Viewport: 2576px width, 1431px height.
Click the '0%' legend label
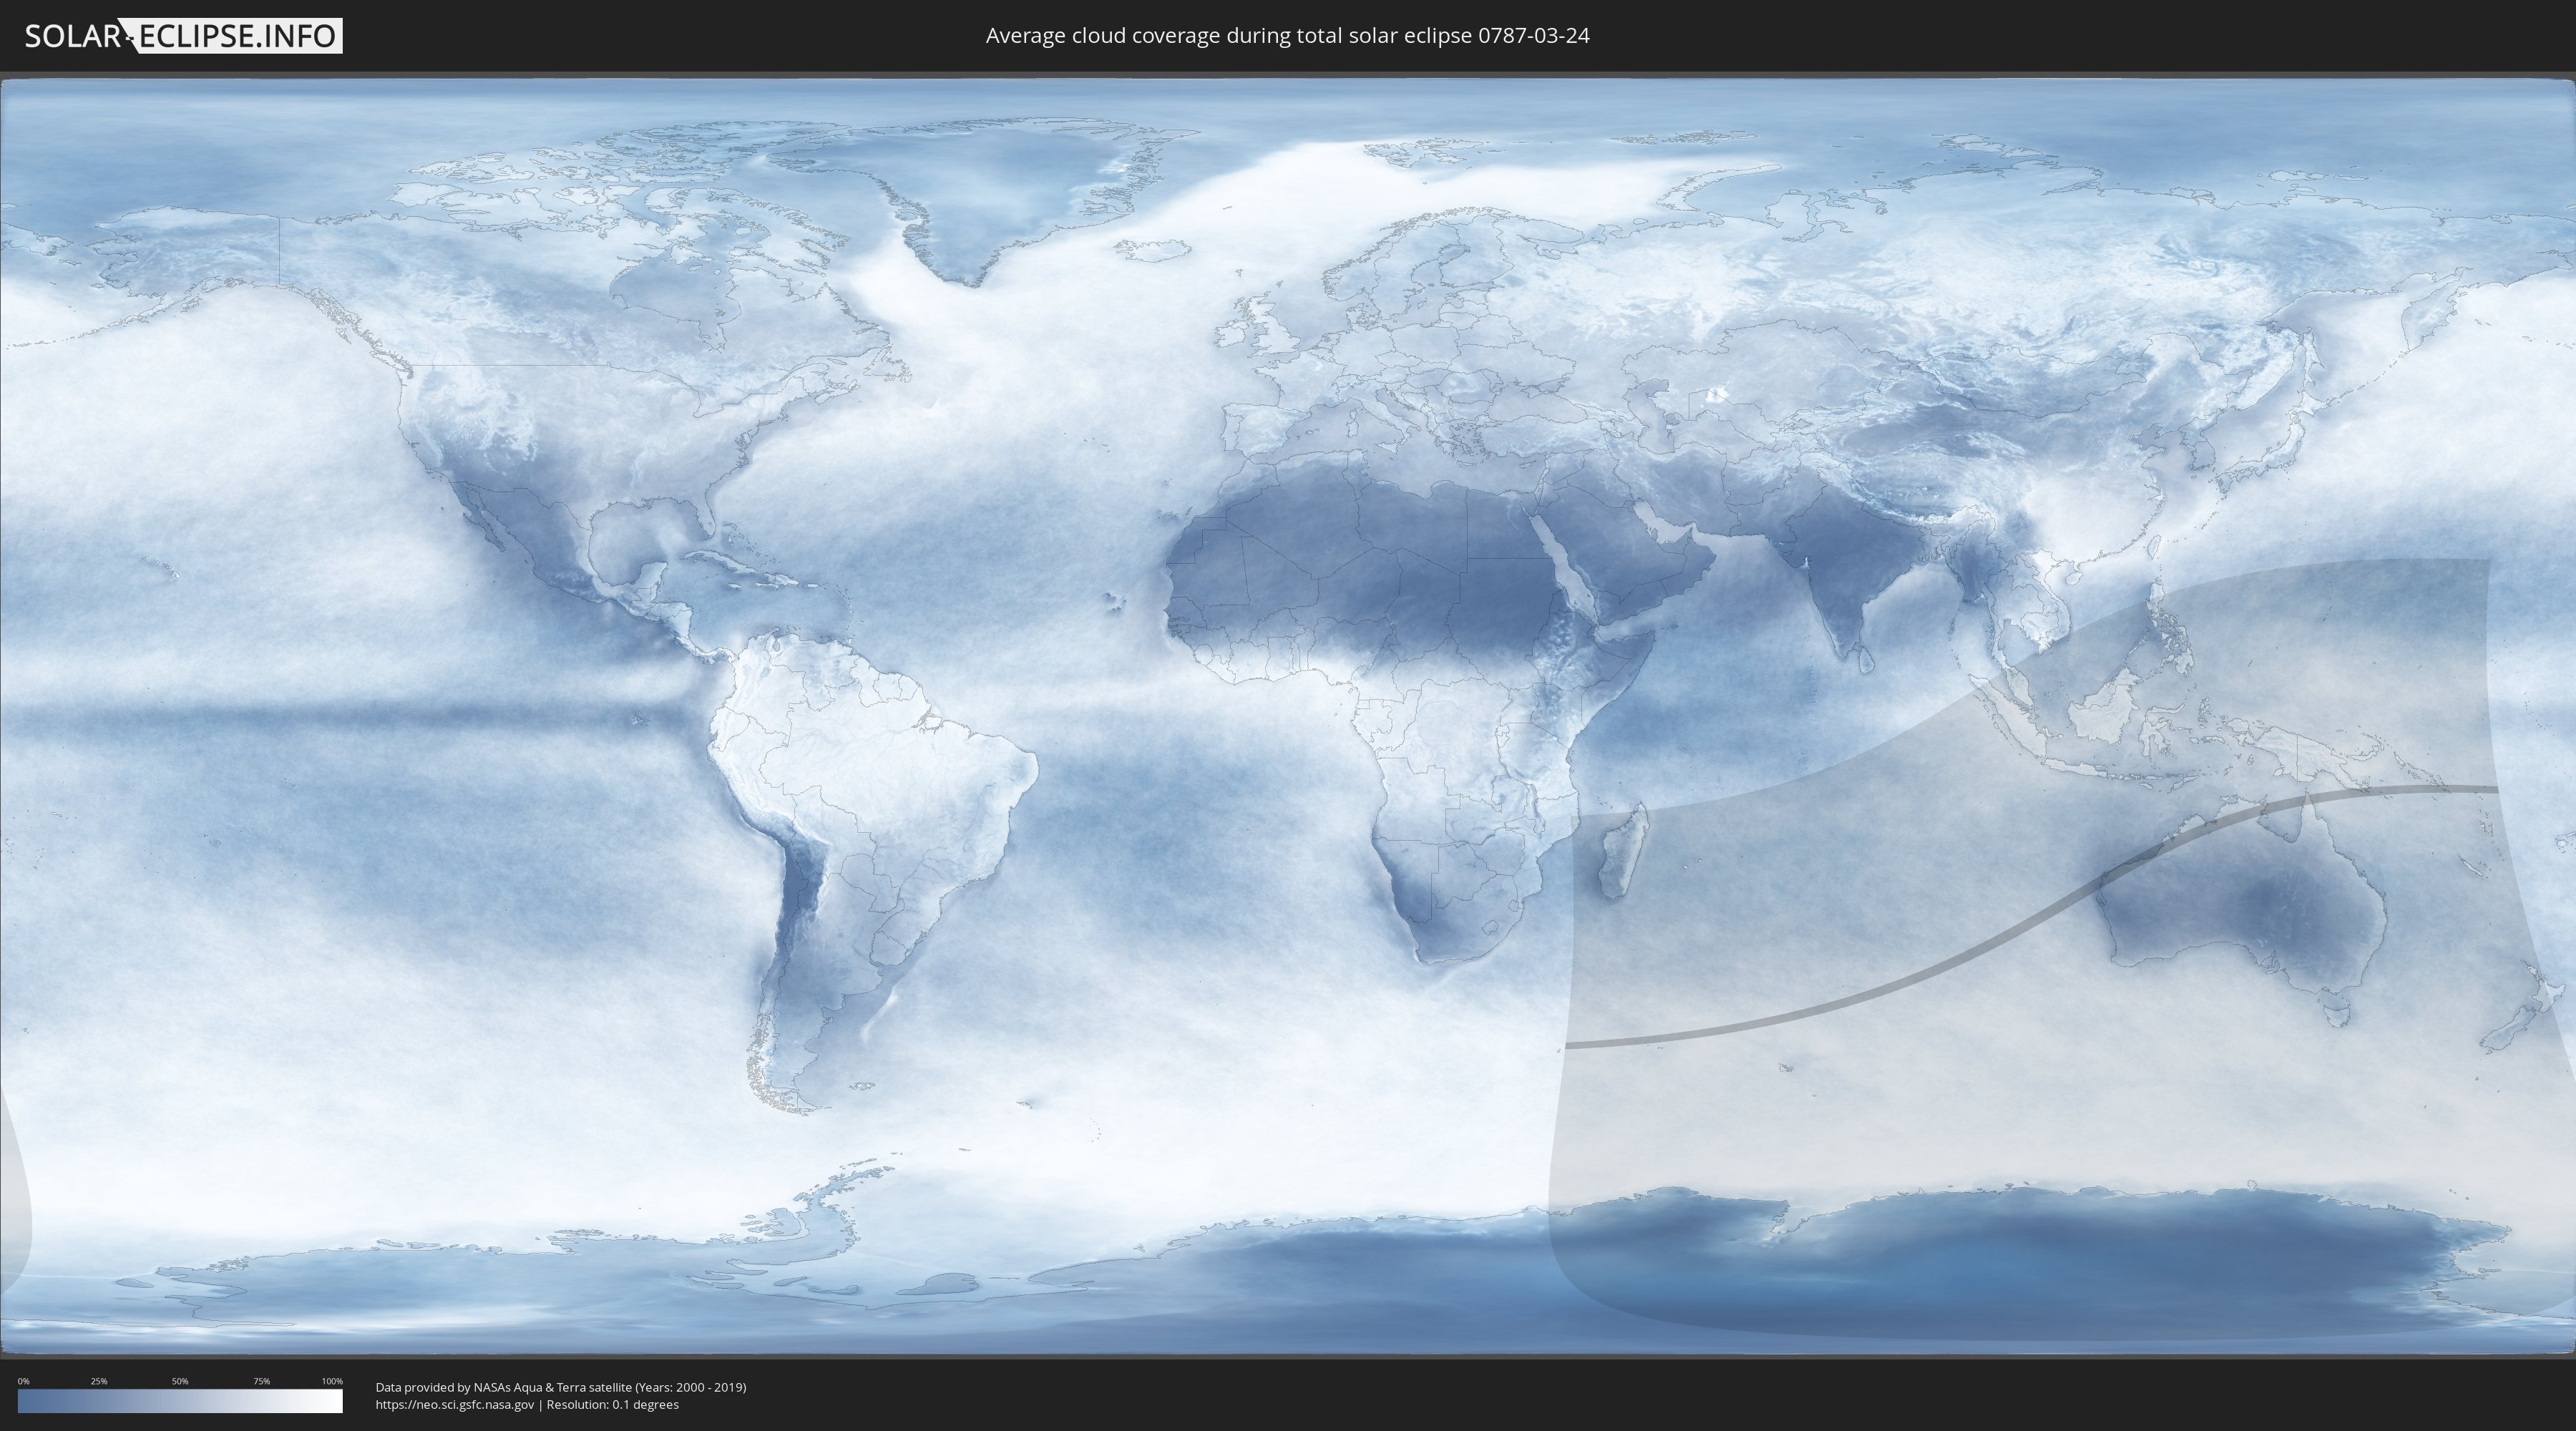[24, 1381]
